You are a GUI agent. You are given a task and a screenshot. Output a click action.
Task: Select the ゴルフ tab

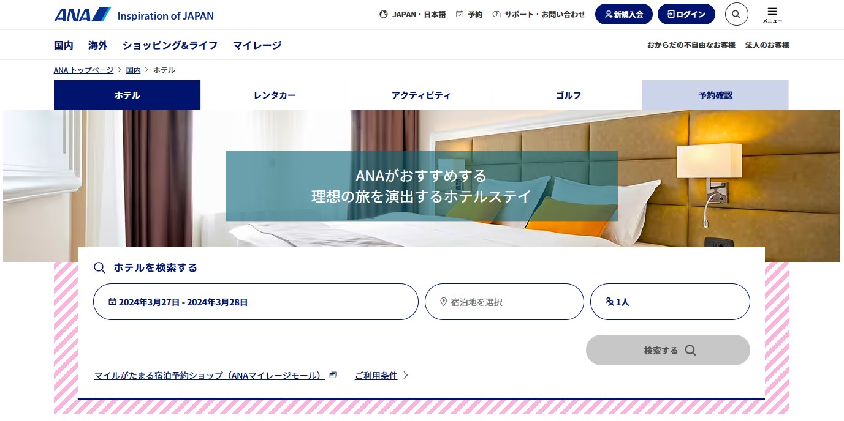[x=568, y=95]
